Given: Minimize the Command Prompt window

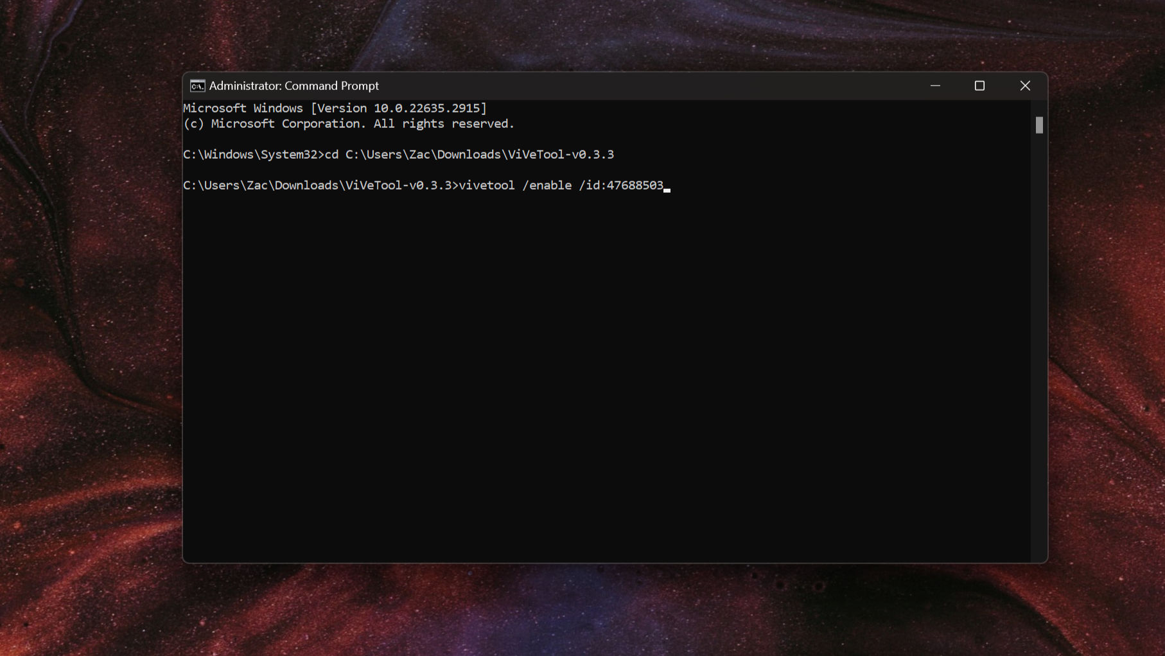Looking at the screenshot, I should (935, 85).
